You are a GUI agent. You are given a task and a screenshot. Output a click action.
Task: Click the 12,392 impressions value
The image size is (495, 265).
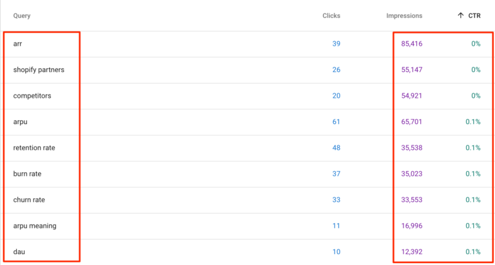coord(412,251)
